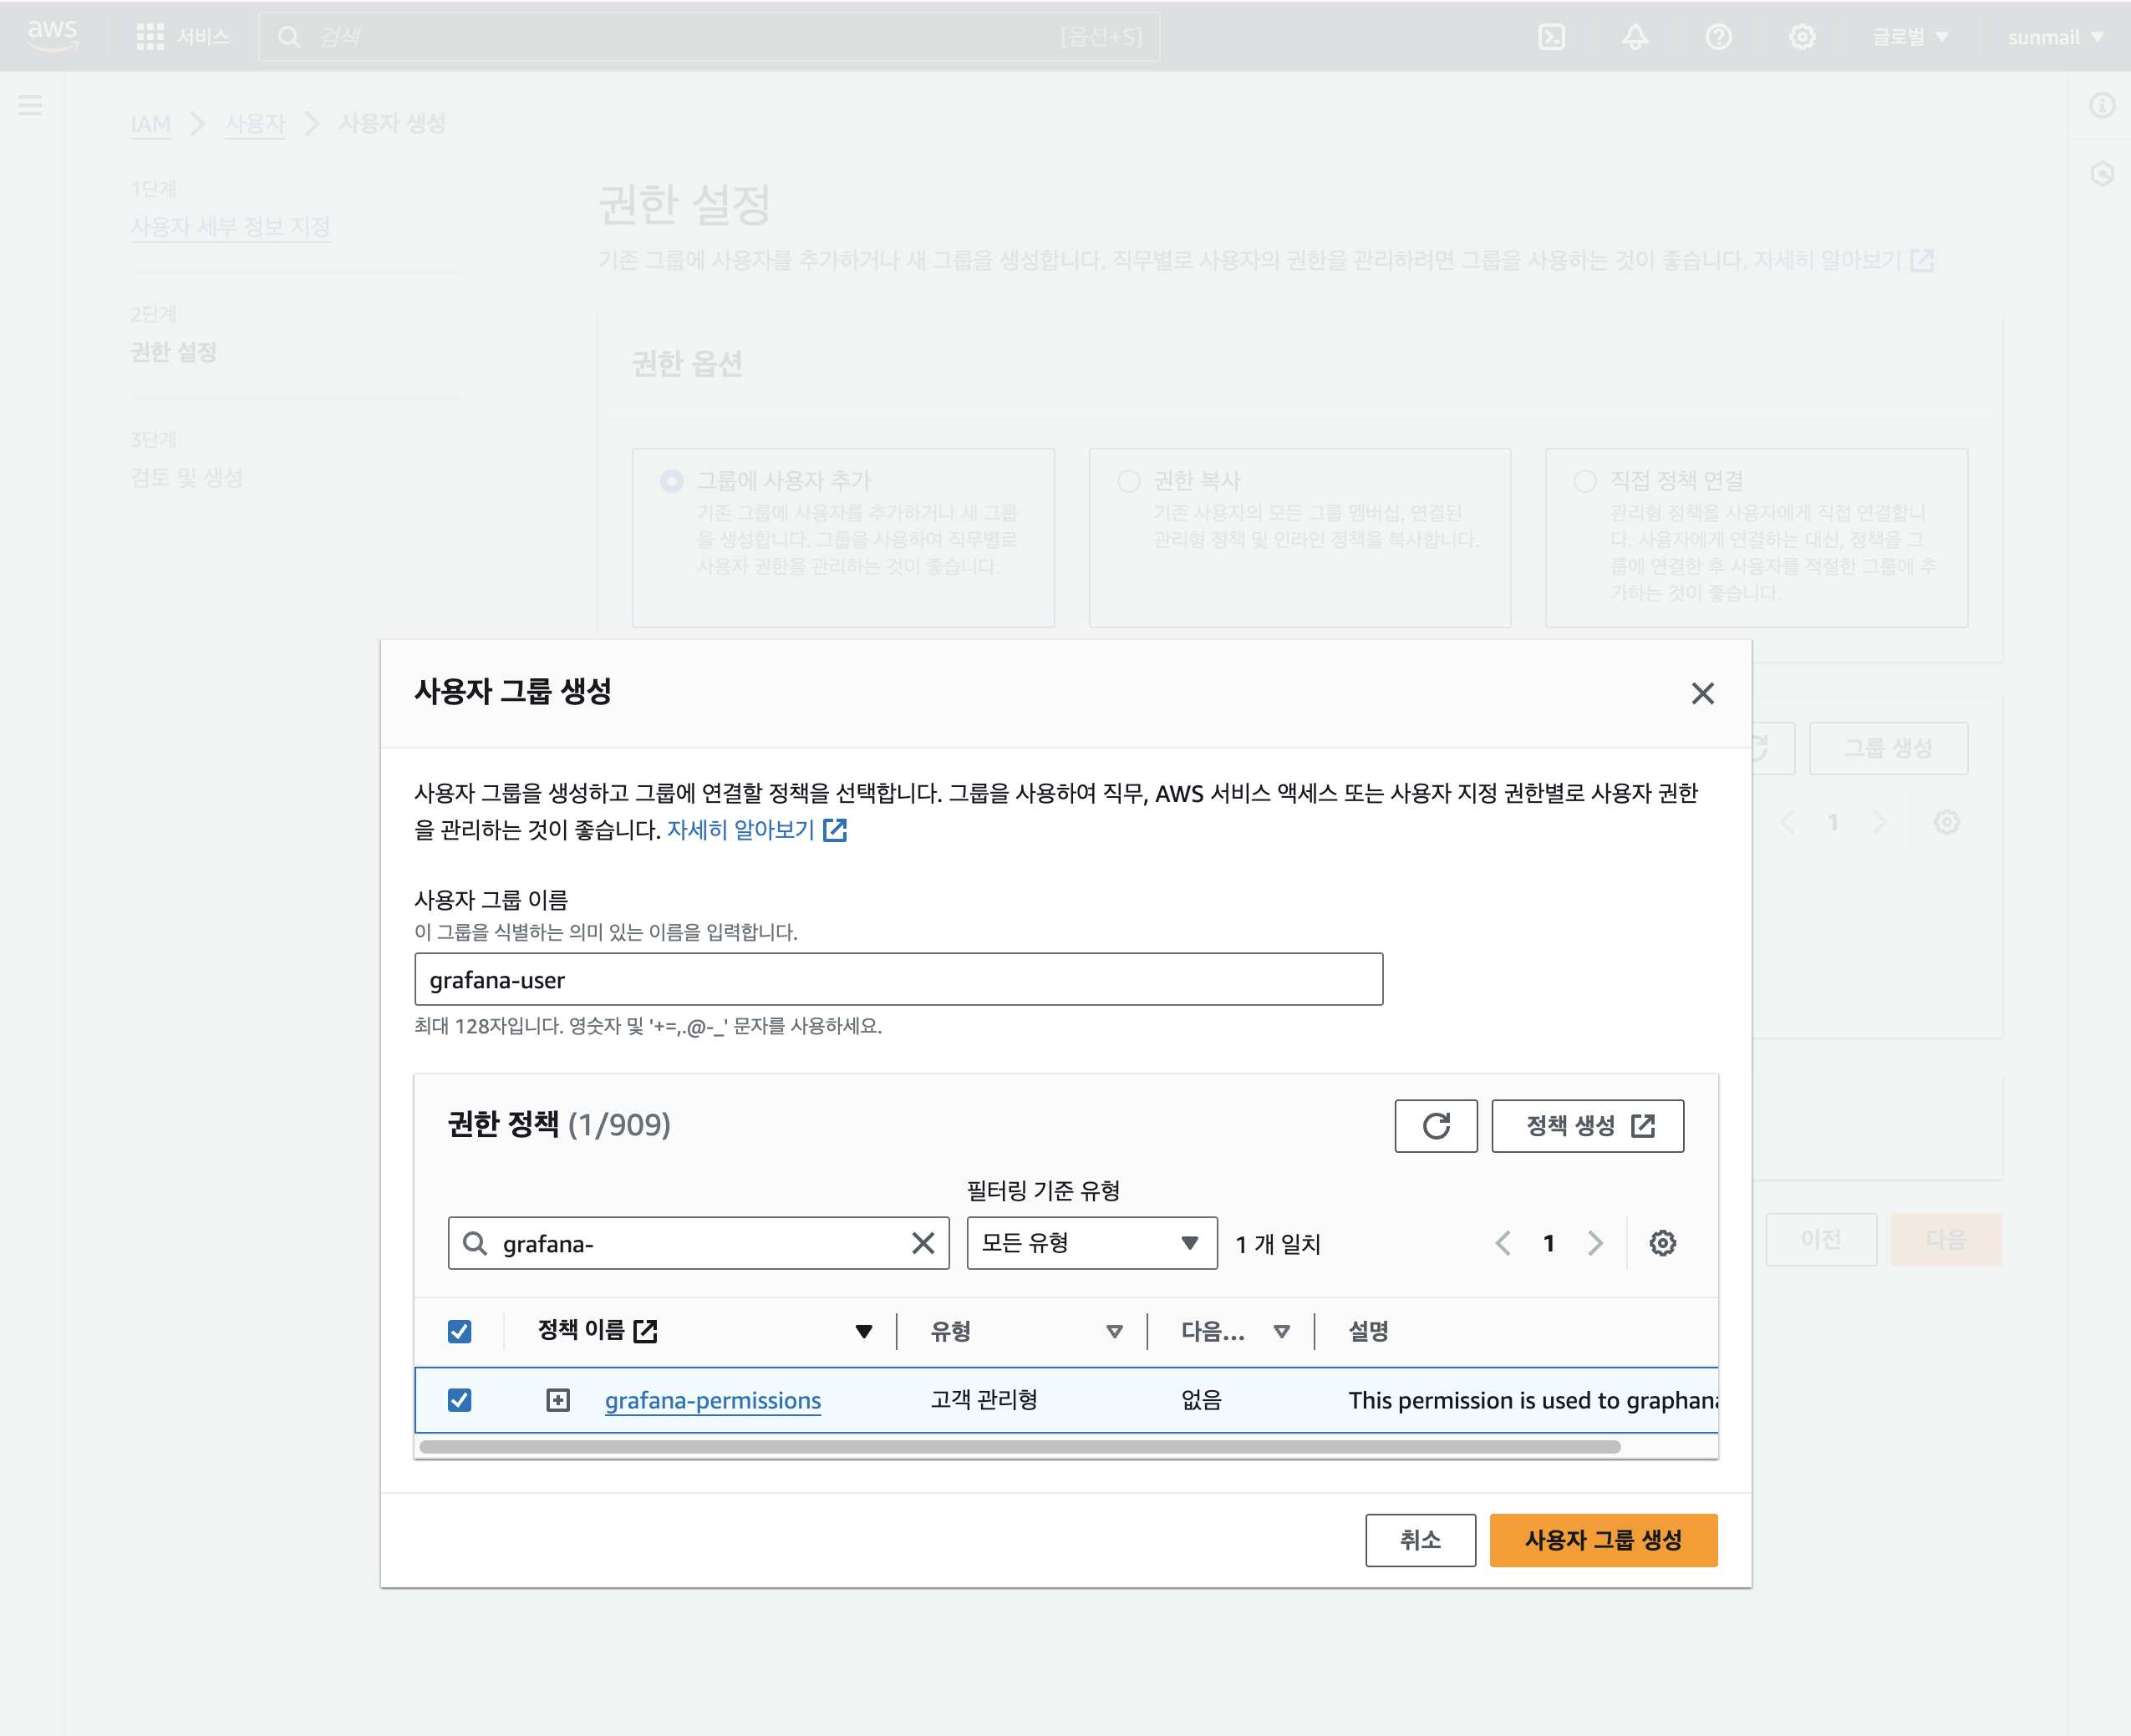Image resolution: width=2131 pixels, height=1736 pixels.
Task: Click the IAM breadcrumb link
Action: click(x=150, y=124)
